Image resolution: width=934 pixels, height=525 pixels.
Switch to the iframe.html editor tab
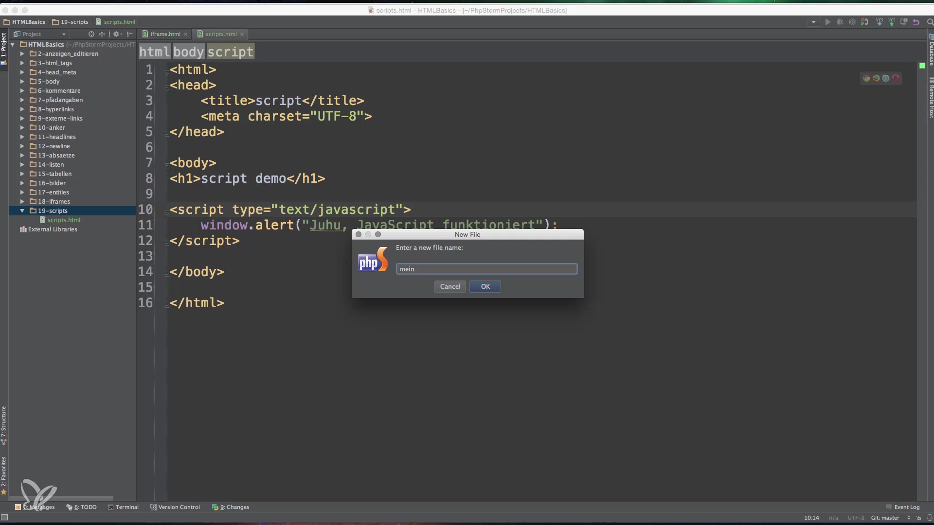[x=165, y=34]
